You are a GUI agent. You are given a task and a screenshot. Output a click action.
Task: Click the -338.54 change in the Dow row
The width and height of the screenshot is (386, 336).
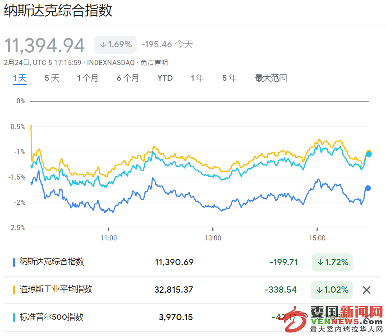[x=280, y=290]
